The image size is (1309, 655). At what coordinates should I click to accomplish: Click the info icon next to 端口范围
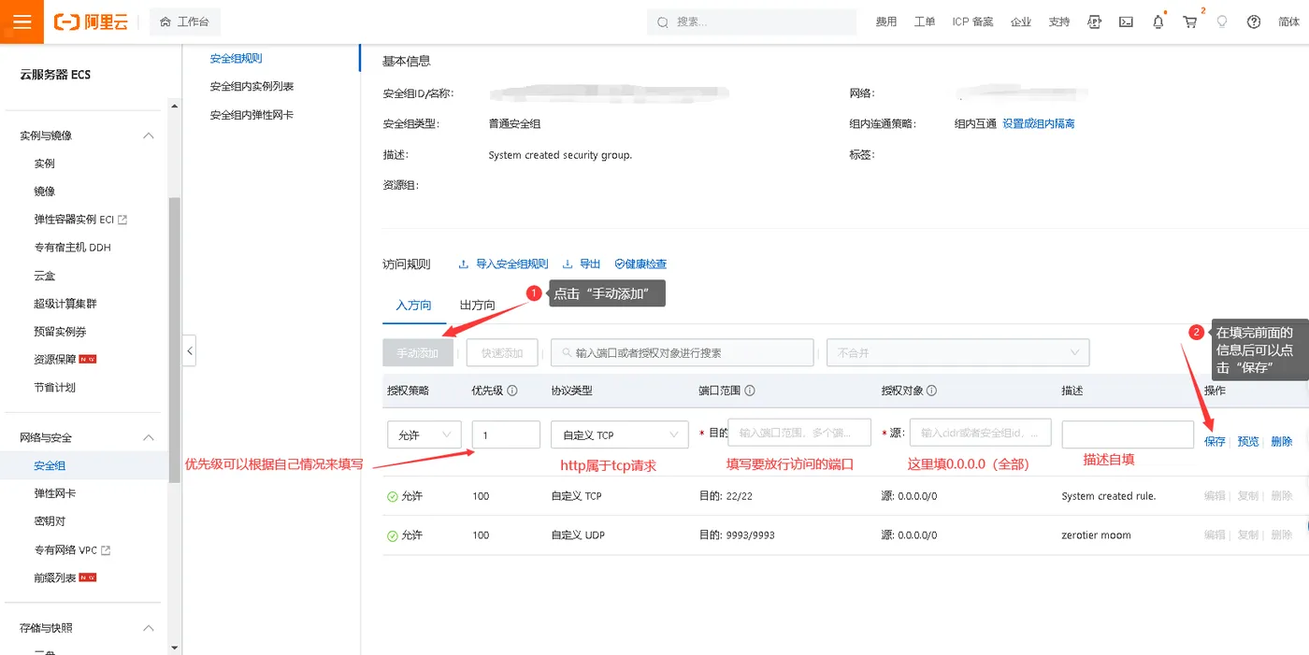[x=750, y=391]
